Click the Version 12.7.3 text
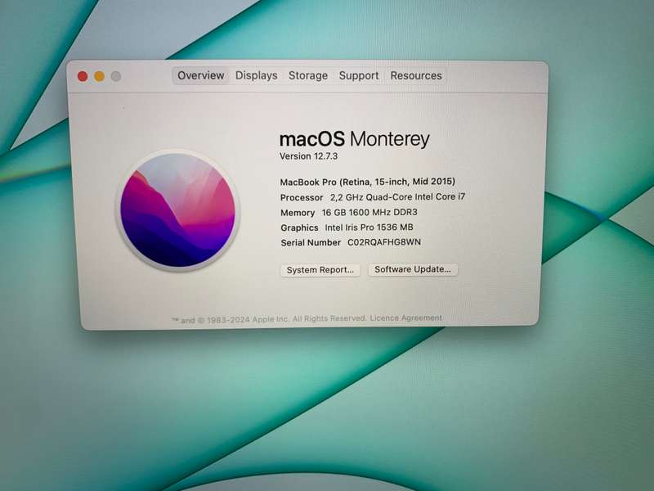The image size is (654, 491). point(309,156)
